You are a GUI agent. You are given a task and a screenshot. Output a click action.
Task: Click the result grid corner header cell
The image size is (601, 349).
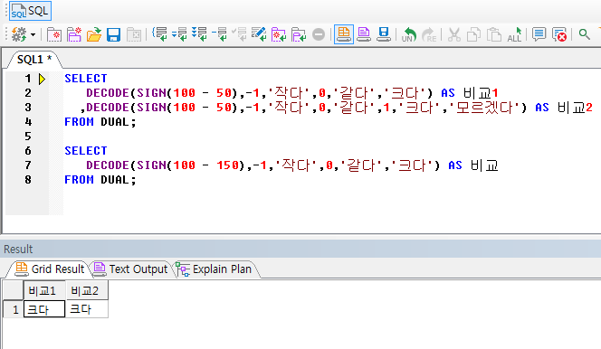coord(14,290)
